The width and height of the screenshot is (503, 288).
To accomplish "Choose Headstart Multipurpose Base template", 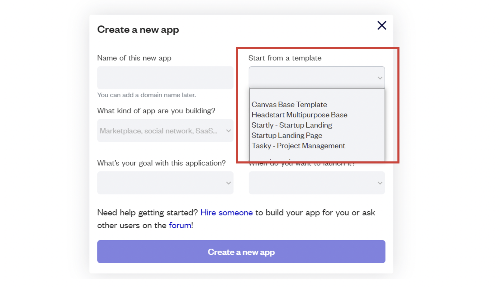I will 299,115.
